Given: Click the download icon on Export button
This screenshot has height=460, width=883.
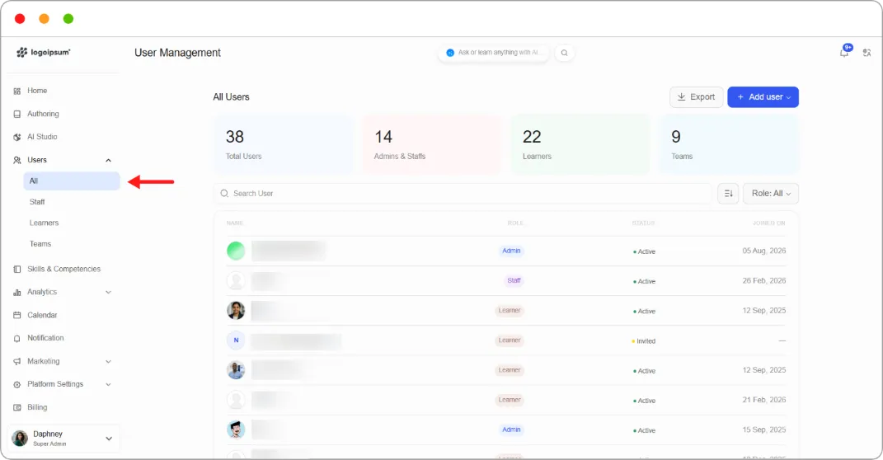Looking at the screenshot, I should [x=681, y=96].
